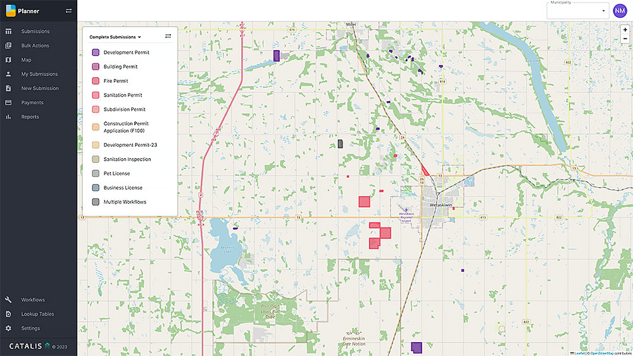This screenshot has height=356, width=633.
Task: Toggle Construction Permit Application (F100) swatch
Action: 96,127
